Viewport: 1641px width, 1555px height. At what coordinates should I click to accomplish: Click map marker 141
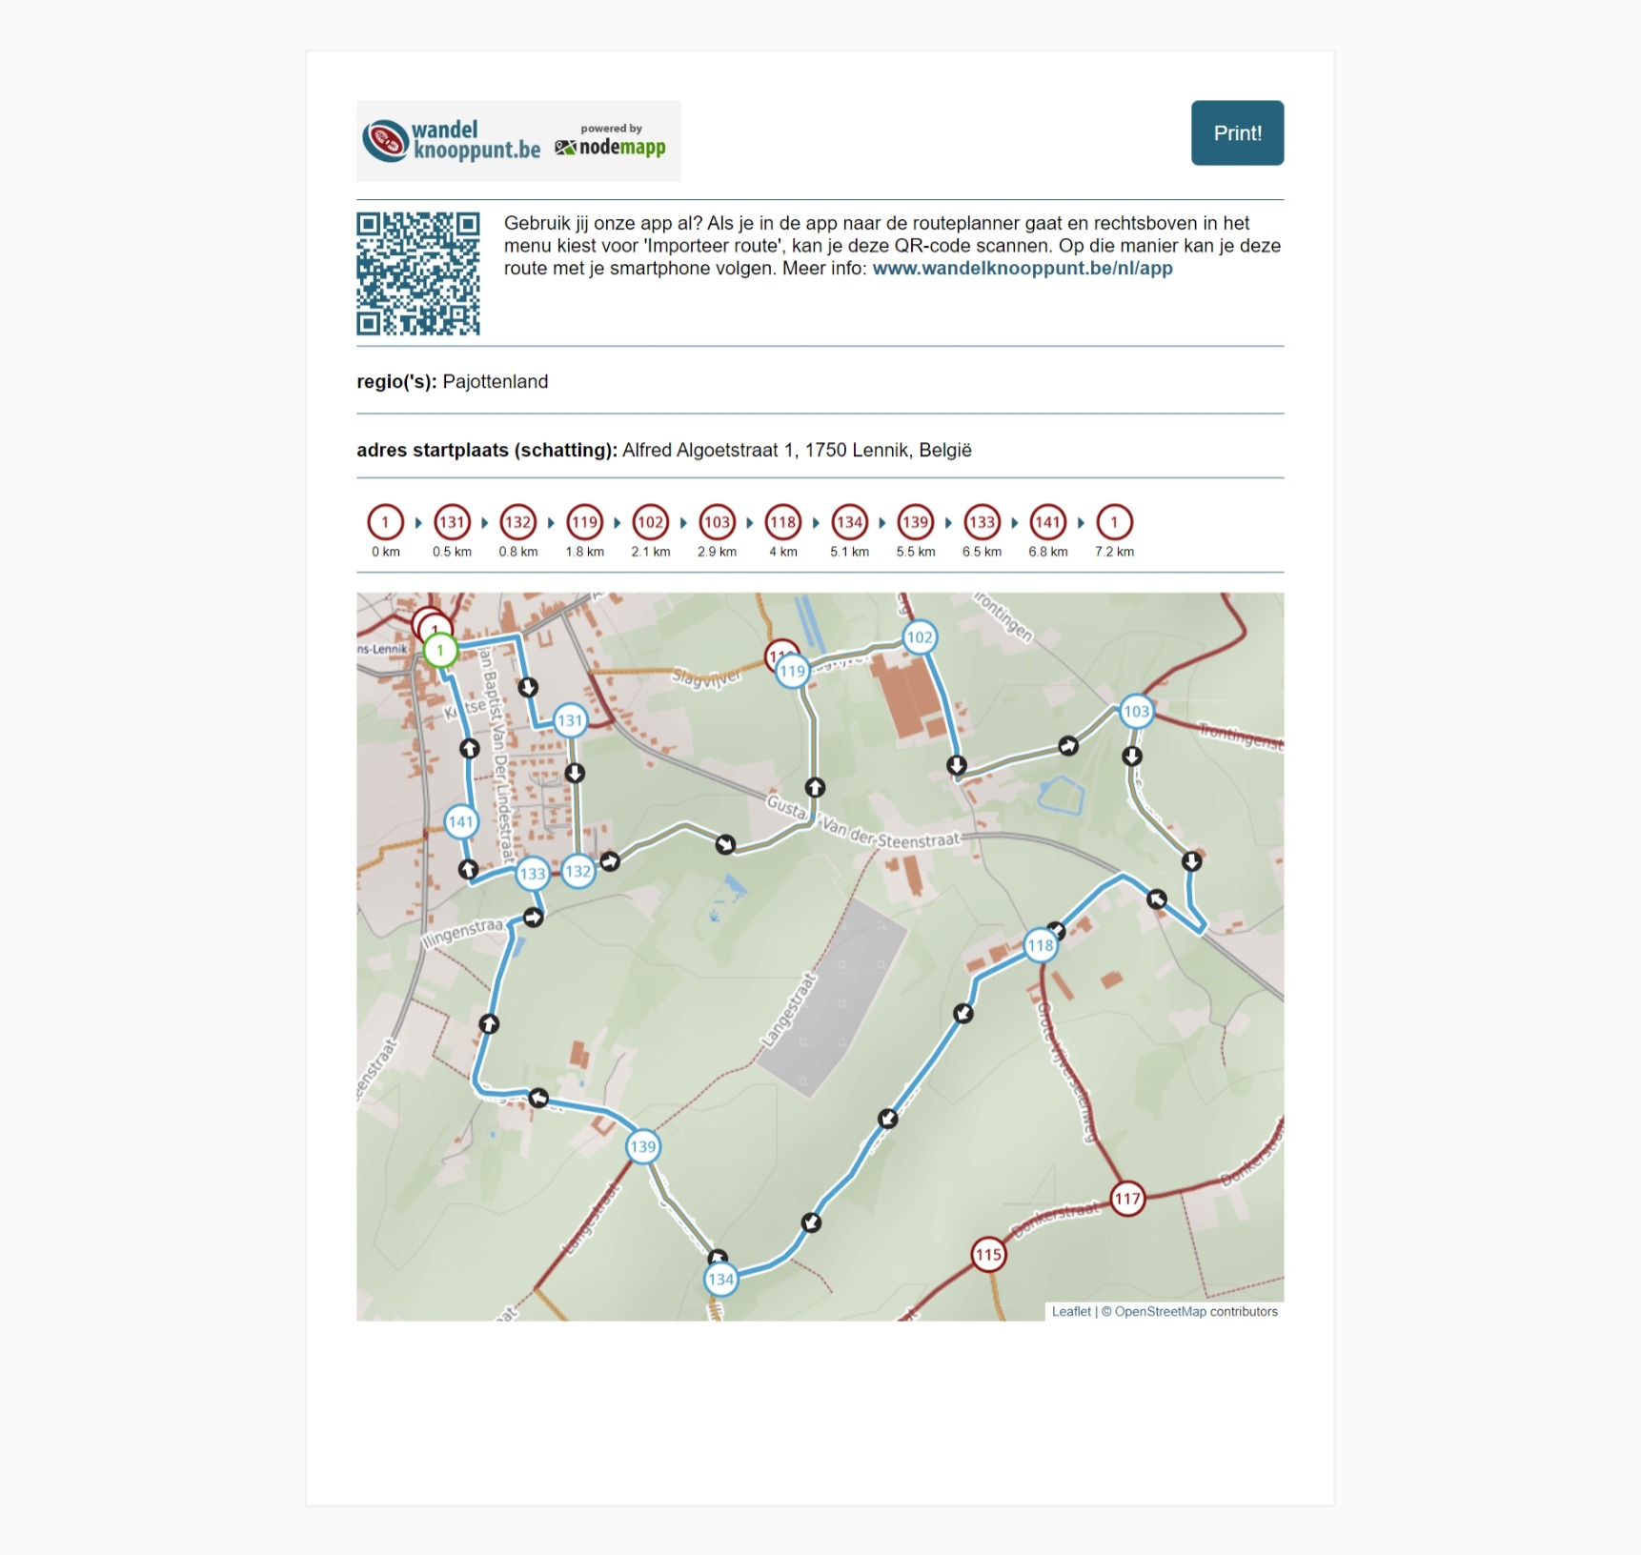click(x=461, y=821)
